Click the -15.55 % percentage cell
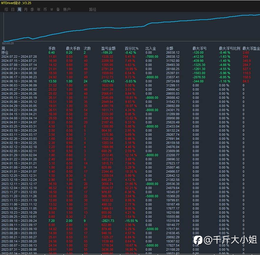260x255 pixels. 131,221
